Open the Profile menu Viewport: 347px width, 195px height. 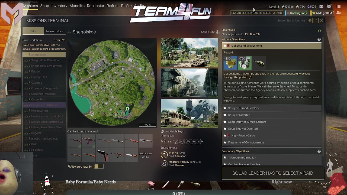tap(126, 6)
